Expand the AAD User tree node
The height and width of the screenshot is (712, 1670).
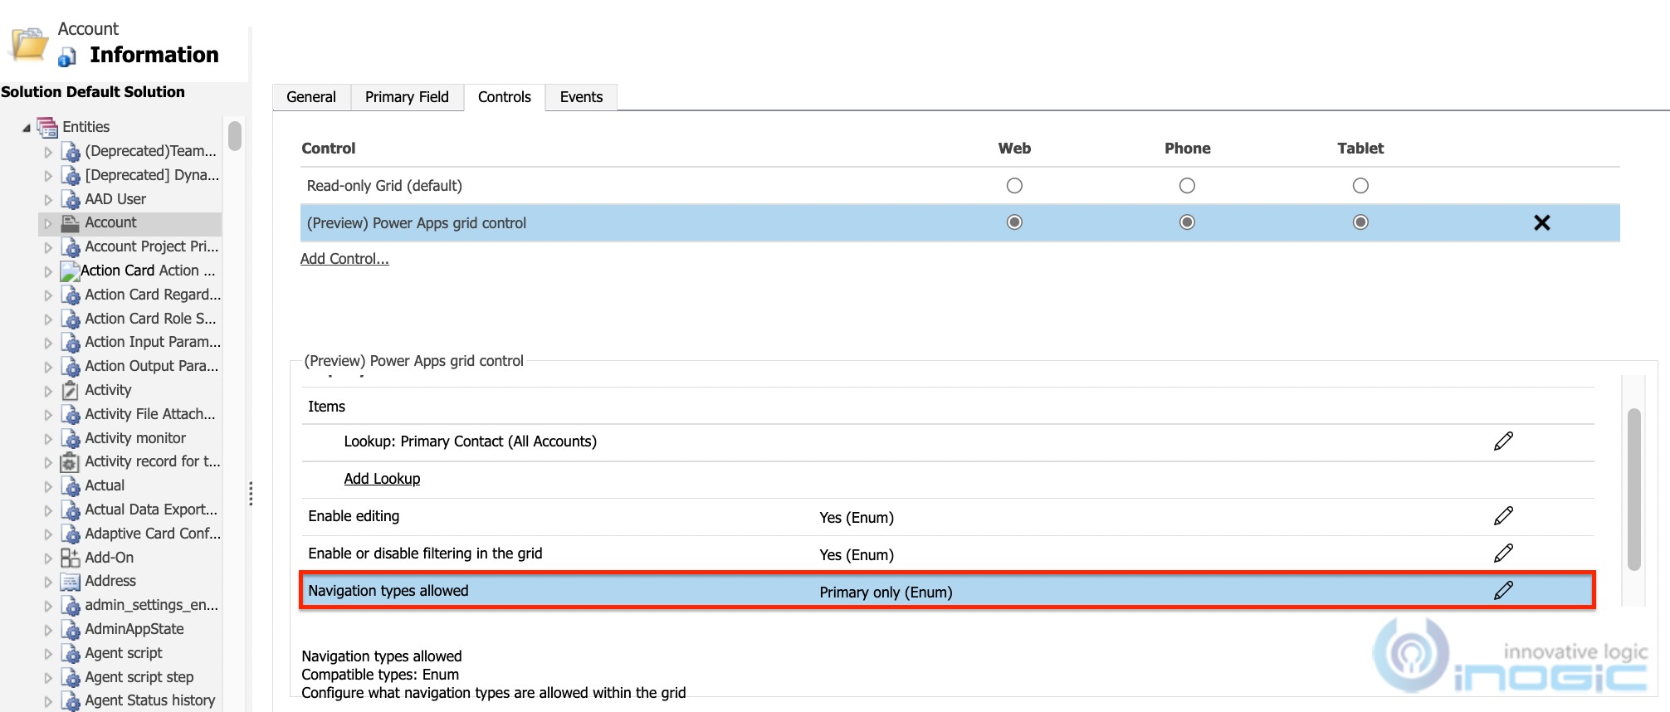tap(48, 200)
